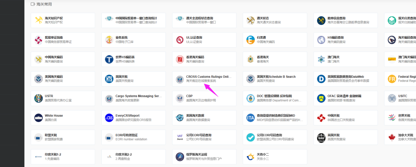Image resolution: width=416 pixels, height=167 pixels.
Task: Click the subtitle 海关裁定在线搜索系统
Action: [x=201, y=81]
